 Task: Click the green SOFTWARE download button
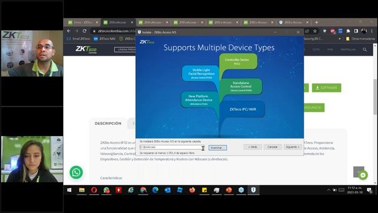(327, 88)
